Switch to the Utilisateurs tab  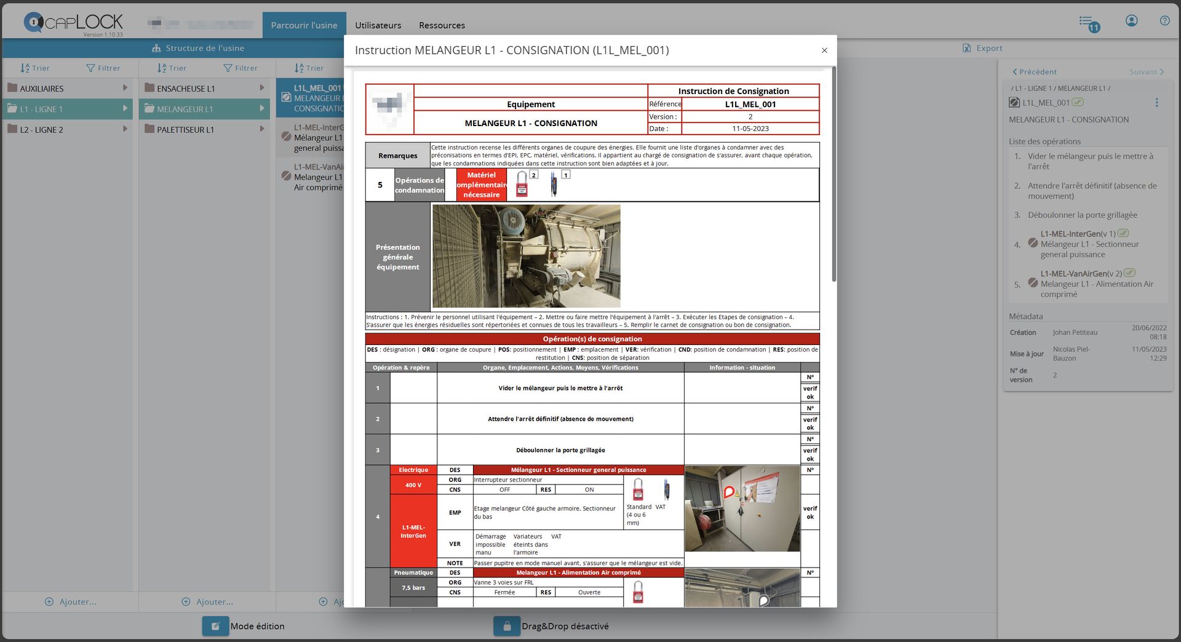pyautogui.click(x=378, y=25)
